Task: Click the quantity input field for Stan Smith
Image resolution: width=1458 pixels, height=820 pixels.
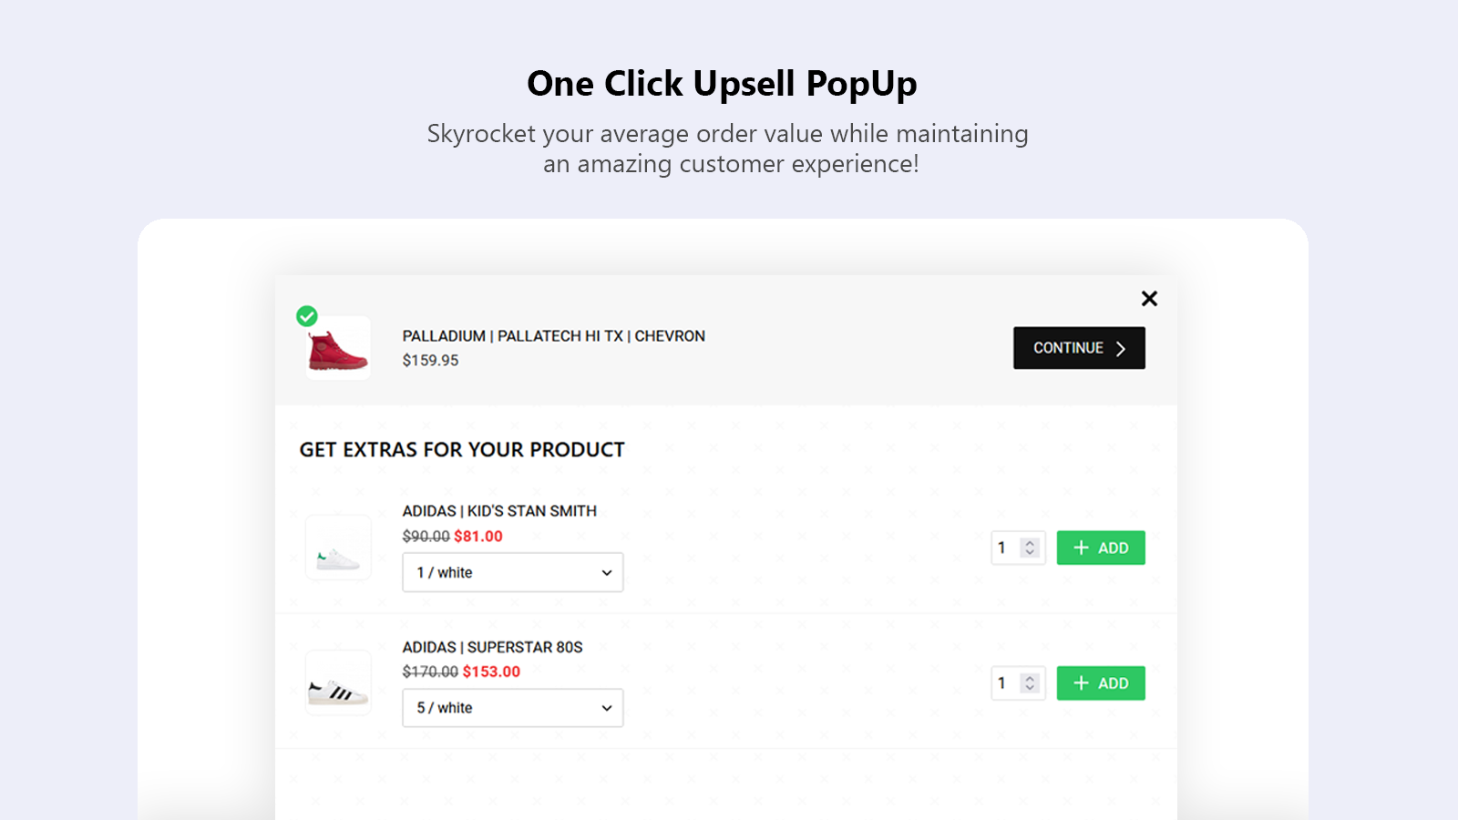Action: pos(1002,548)
